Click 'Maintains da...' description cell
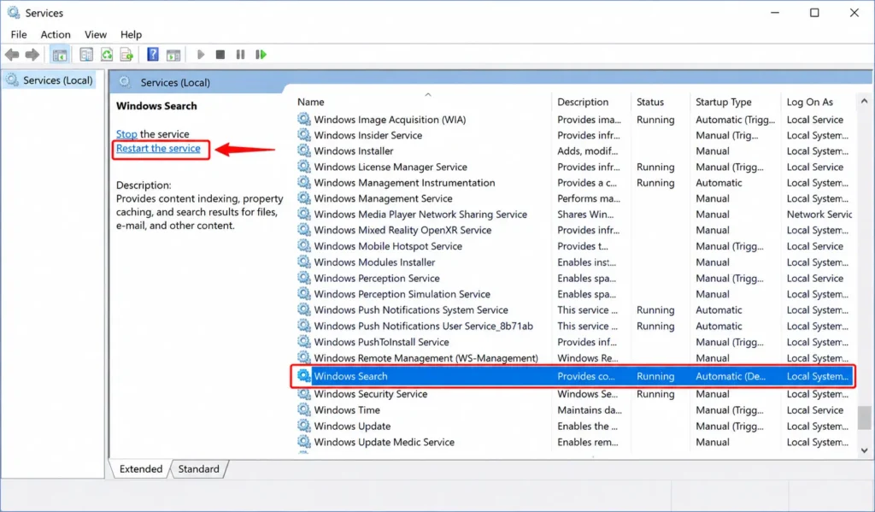 coord(590,409)
